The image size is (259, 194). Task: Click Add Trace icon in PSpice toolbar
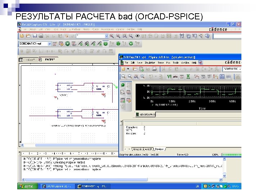point(196,77)
